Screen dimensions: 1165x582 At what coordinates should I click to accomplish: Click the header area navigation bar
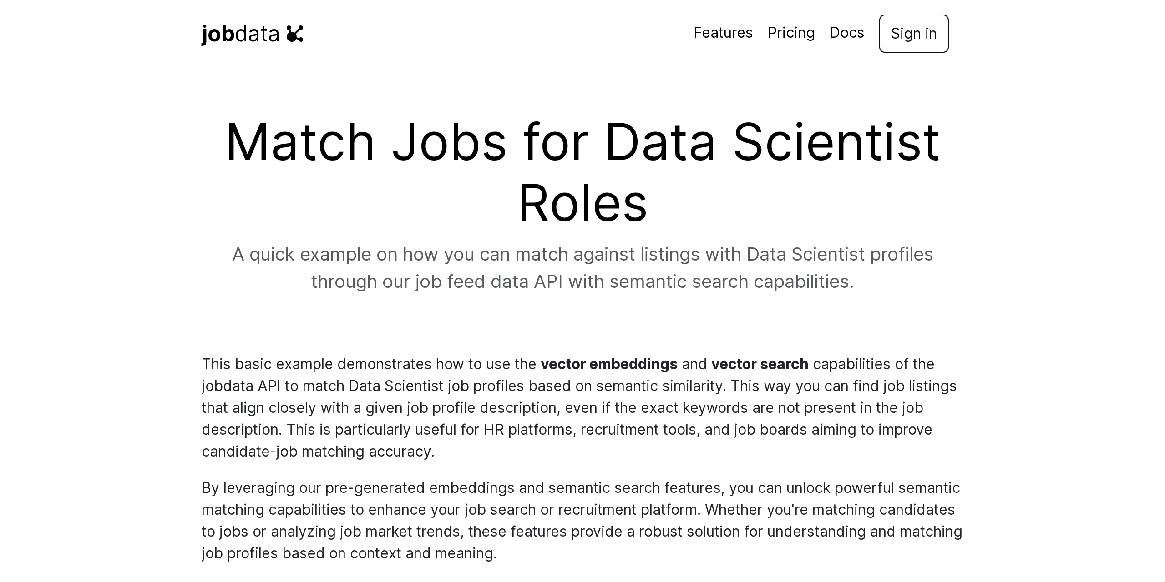click(582, 34)
